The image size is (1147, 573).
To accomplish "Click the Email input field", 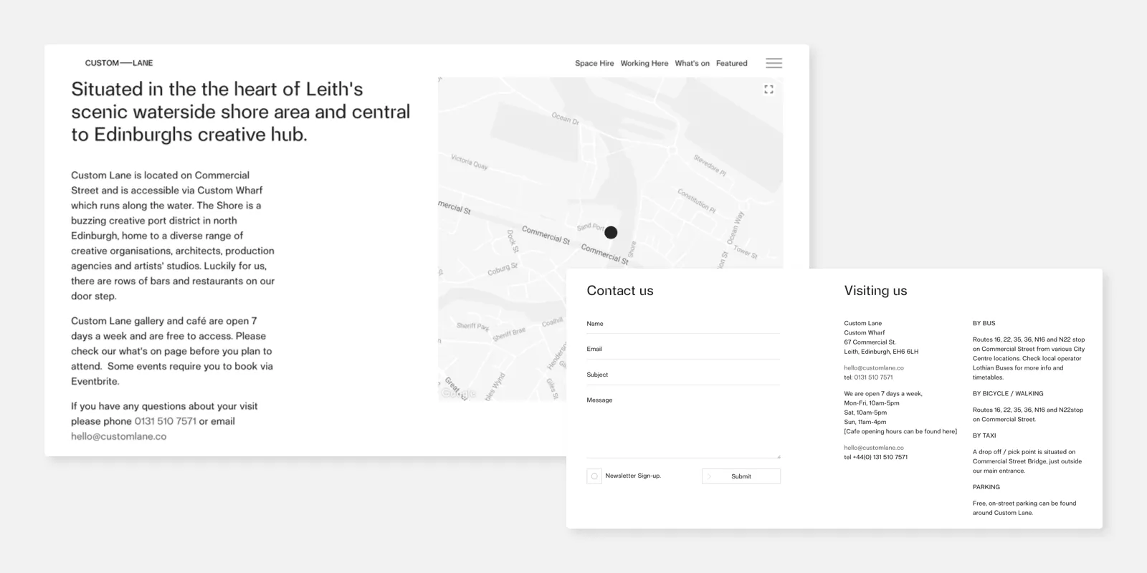I will tap(683, 350).
